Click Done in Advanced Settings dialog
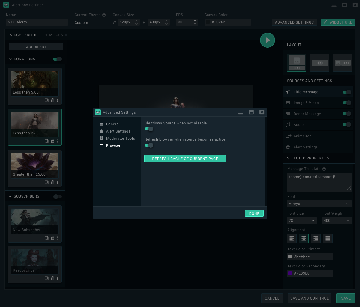 pyautogui.click(x=254, y=213)
